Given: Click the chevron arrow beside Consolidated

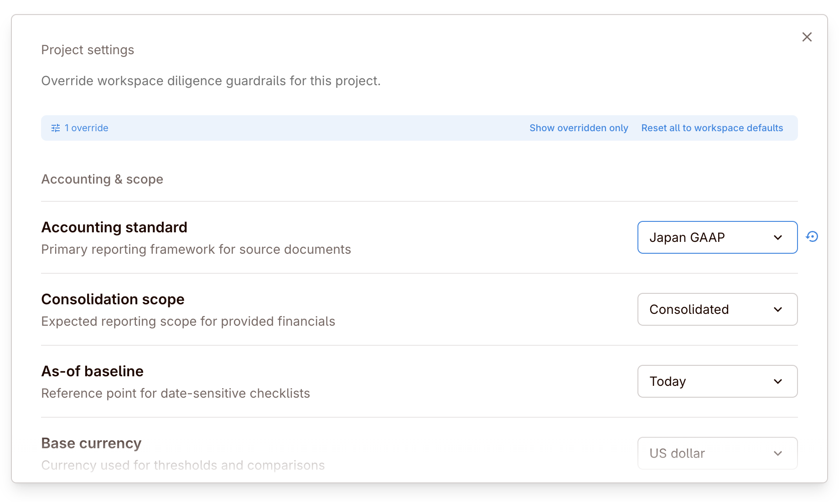Looking at the screenshot, I should click(x=778, y=309).
